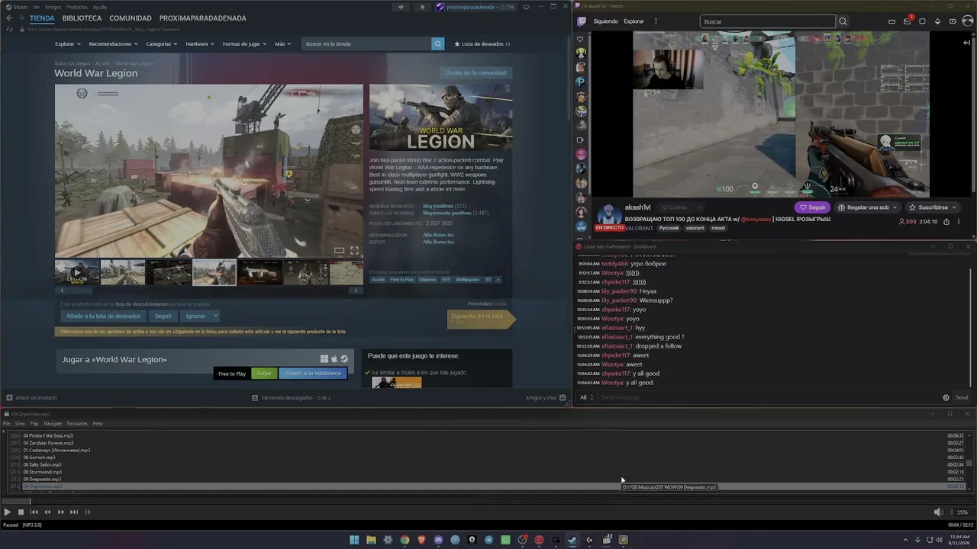This screenshot has height=549, width=977.
Task: Open Ignorar dropdown arrow
Action: pyautogui.click(x=216, y=316)
